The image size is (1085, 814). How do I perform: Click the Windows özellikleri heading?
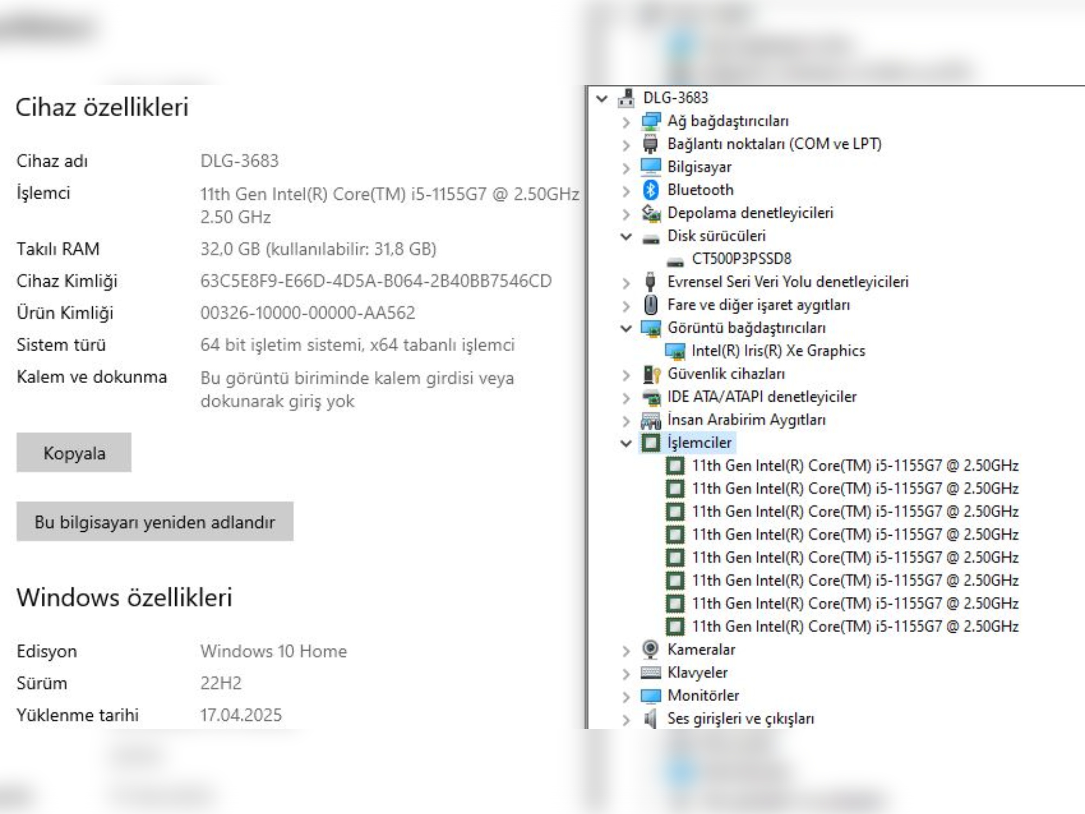tap(124, 597)
